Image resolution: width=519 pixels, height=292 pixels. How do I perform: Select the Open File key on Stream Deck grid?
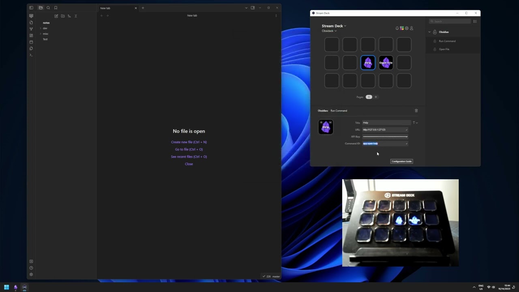pos(386,63)
